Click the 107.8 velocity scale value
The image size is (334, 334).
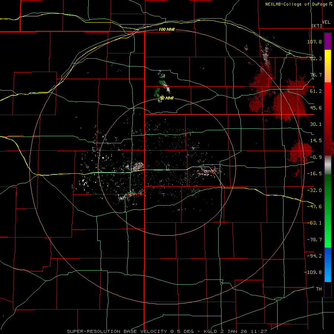[314, 42]
